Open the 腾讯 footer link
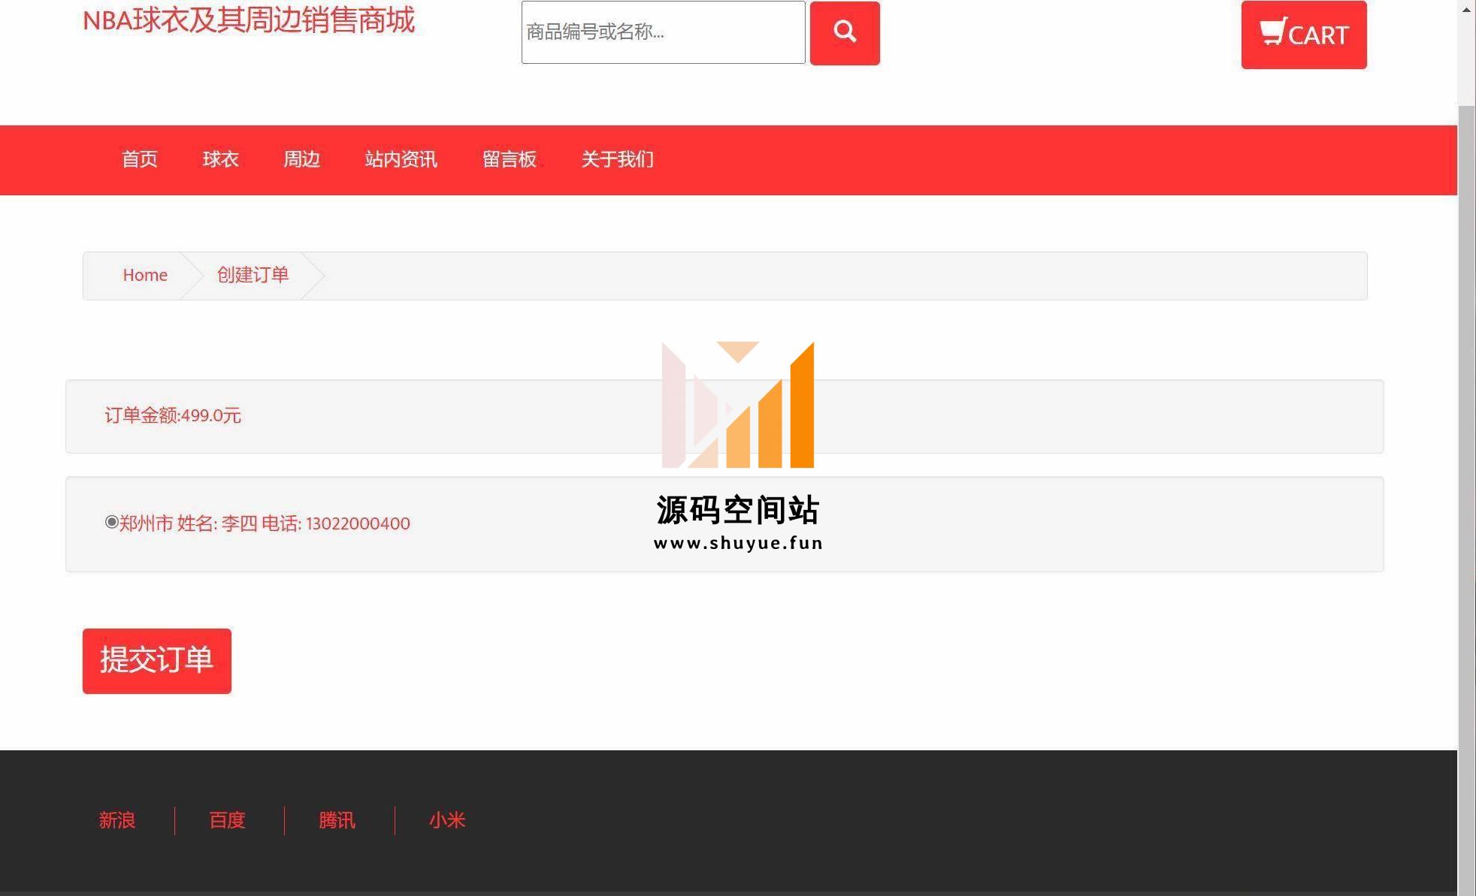This screenshot has width=1476, height=896. point(337,820)
